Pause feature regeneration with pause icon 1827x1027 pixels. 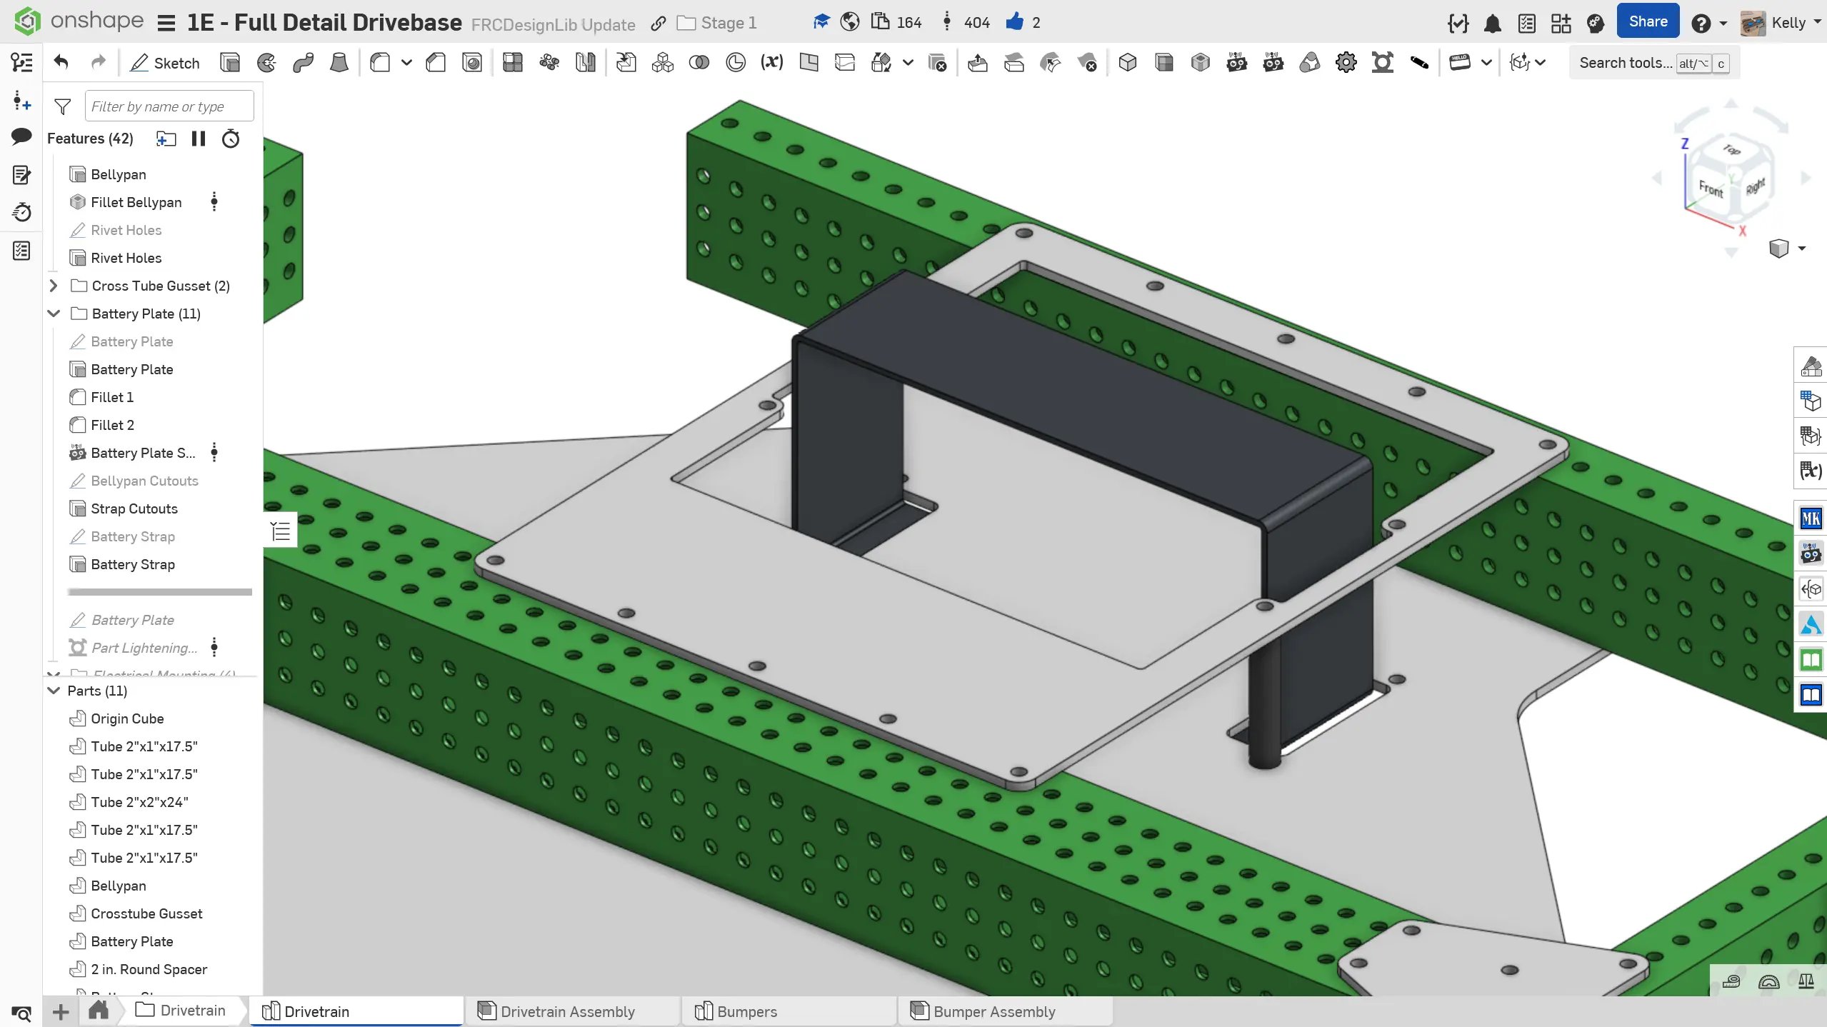199,139
